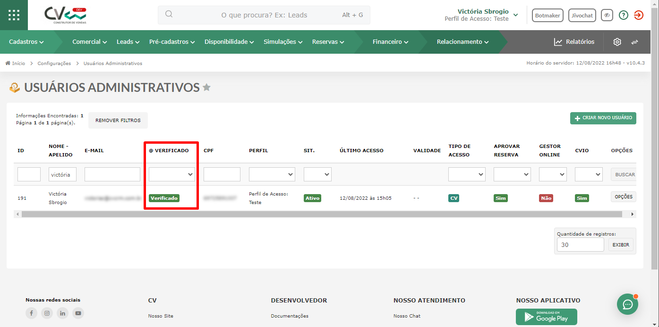
Task: Click the Configurações breadcrumb link
Action: [54, 63]
